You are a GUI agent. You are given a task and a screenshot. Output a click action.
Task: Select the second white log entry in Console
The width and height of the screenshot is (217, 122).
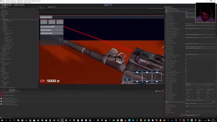point(82,101)
